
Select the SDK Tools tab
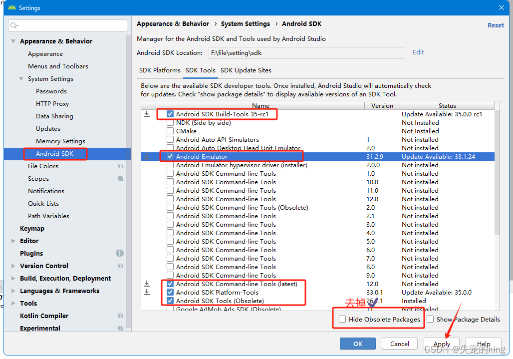[201, 70]
